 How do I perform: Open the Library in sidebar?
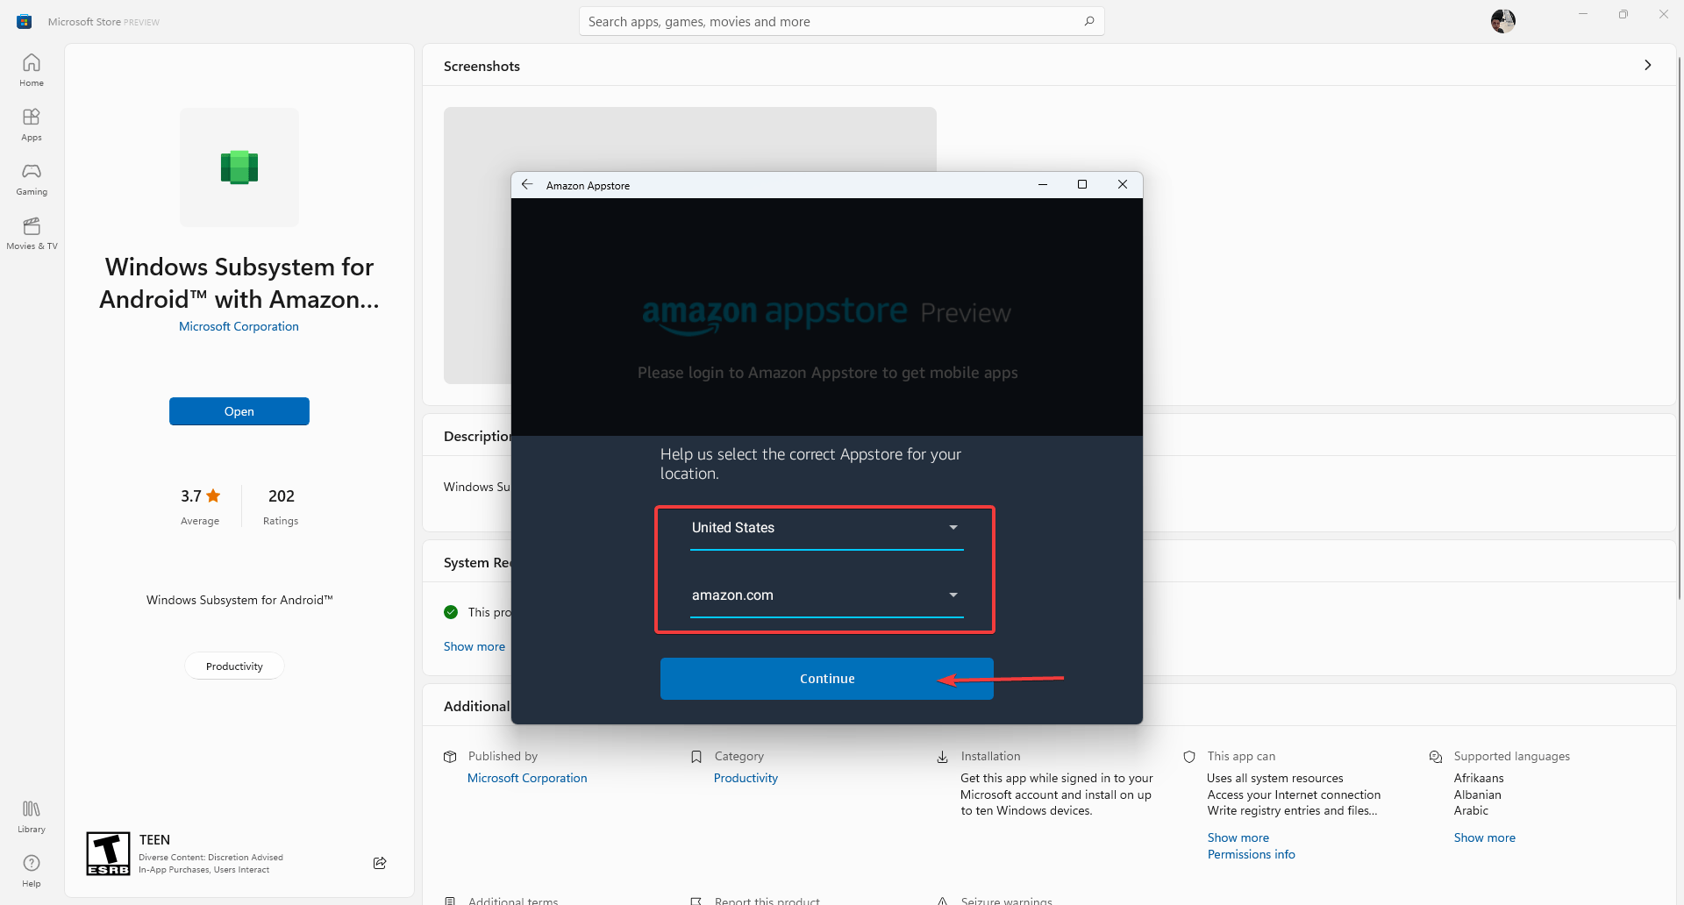[x=32, y=816]
